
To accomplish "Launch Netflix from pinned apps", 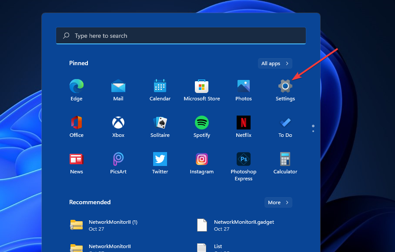I will point(243,126).
